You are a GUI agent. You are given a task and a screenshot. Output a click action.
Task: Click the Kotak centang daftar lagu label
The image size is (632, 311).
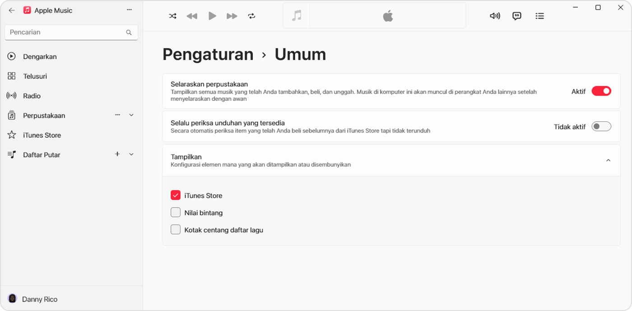click(x=223, y=230)
